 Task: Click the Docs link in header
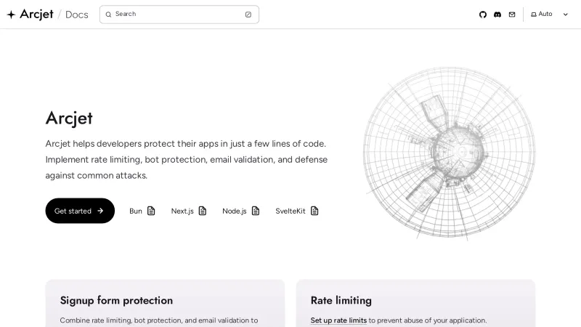pyautogui.click(x=76, y=15)
